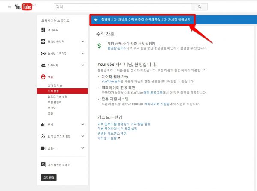Open the 애드센스 설정 link
Screen dimensions: 257x191
point(107,138)
